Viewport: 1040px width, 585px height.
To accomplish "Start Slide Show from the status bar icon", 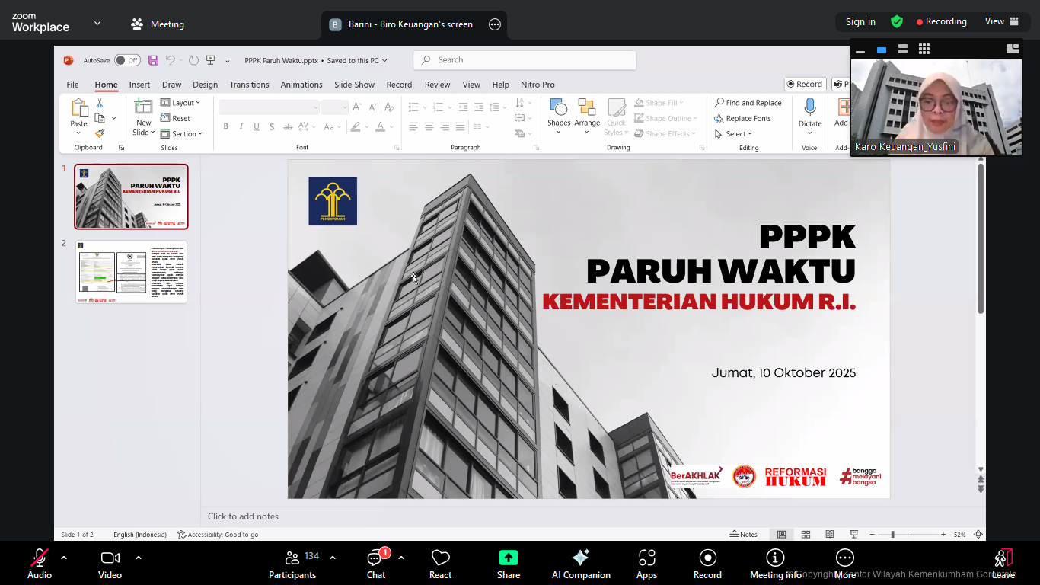I will (853, 534).
